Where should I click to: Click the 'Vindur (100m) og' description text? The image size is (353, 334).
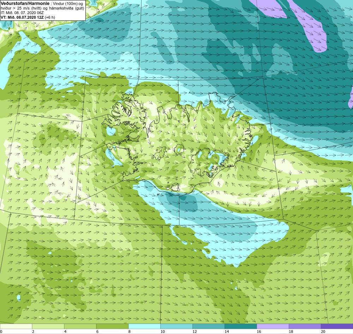68,4
